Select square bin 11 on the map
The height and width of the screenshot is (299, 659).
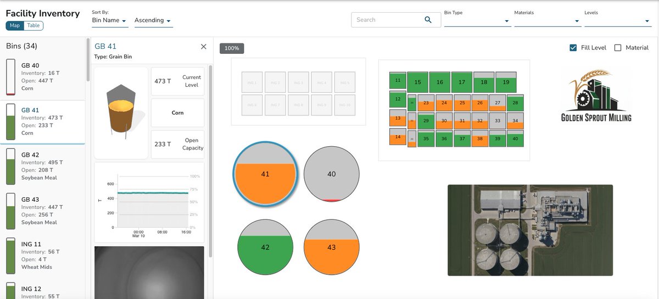click(398, 80)
